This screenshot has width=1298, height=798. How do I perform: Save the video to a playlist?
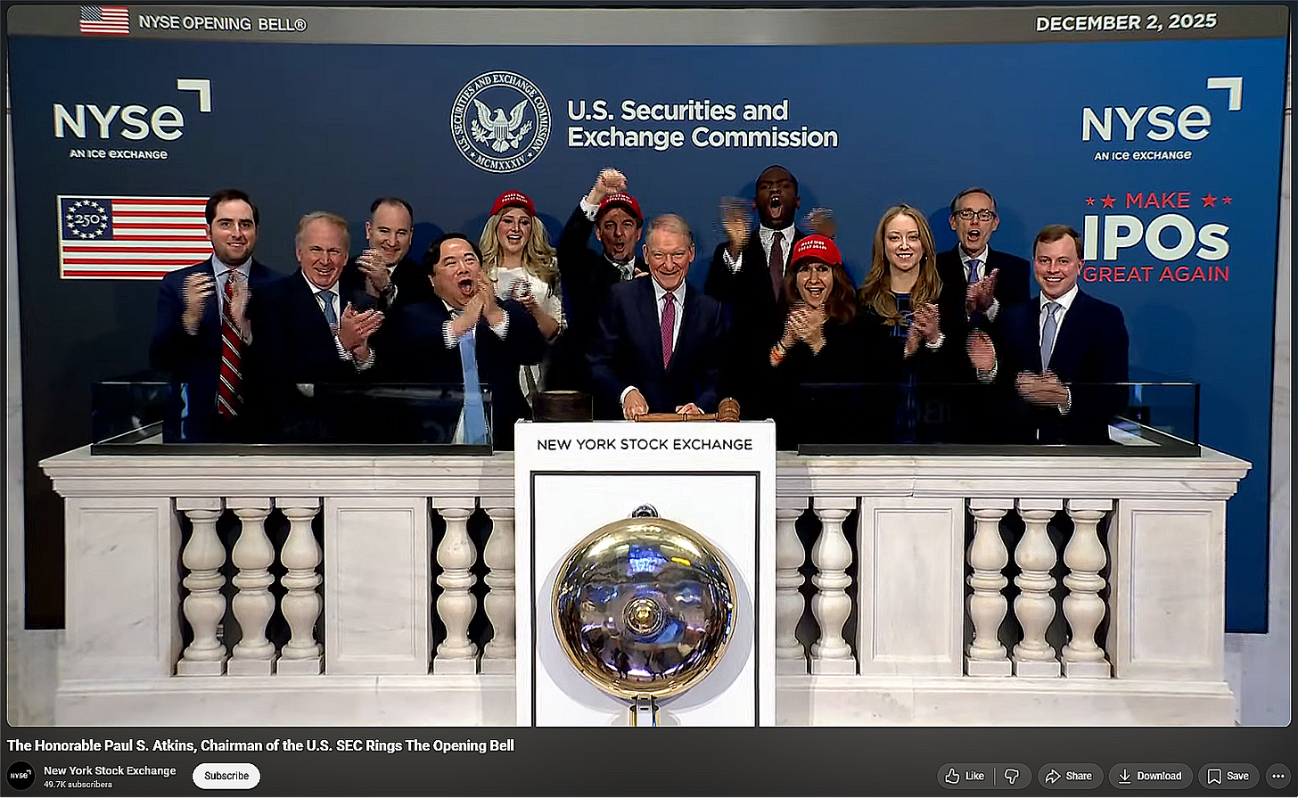tap(1228, 776)
